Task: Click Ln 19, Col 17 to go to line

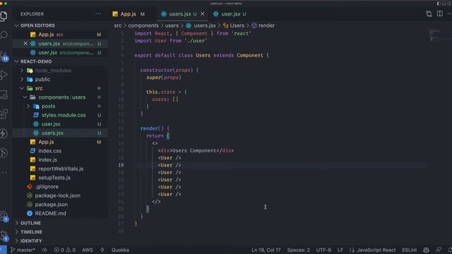Action: [266, 250]
